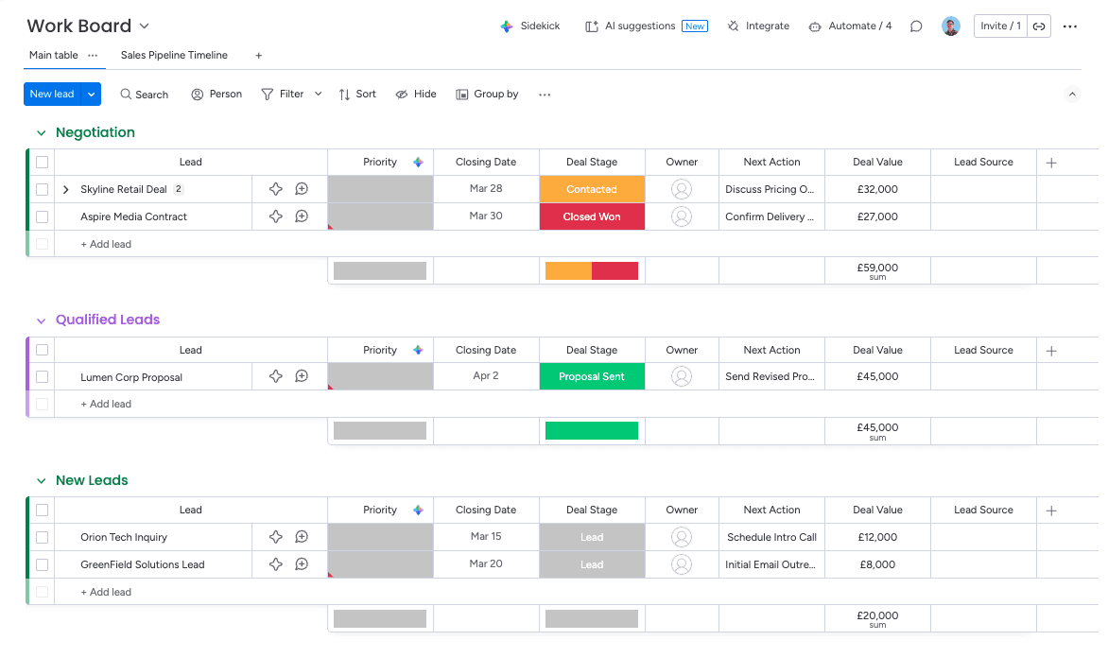Check the Qualified Leads header select-all box
This screenshot has height=658, width=1108.
click(43, 350)
